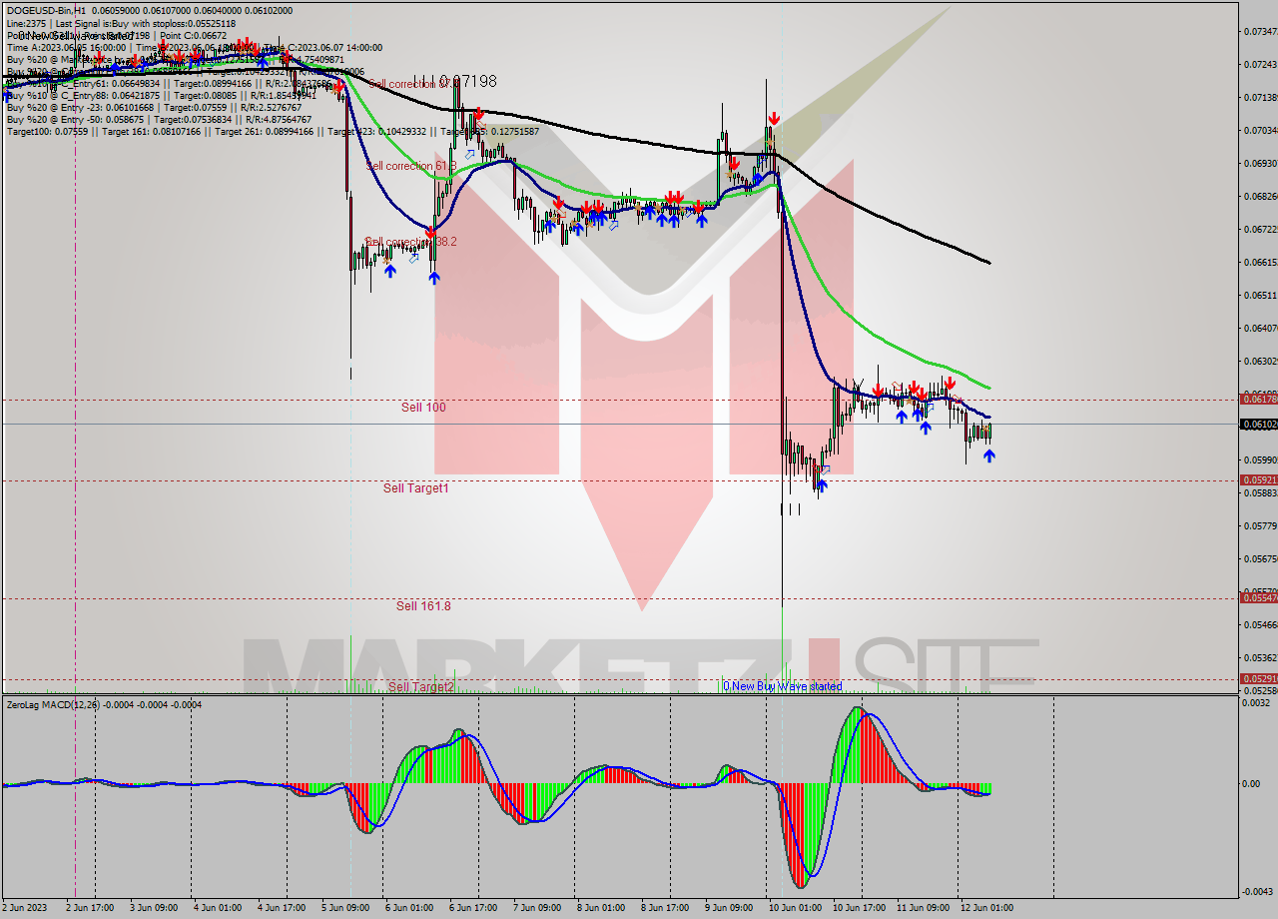Click the red 0.05921 price level tag
Image resolution: width=1278 pixels, height=919 pixels.
click(1258, 480)
